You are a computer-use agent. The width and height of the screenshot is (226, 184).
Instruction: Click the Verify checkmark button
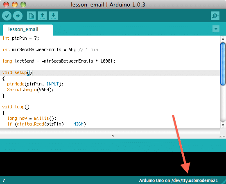point(7,16)
